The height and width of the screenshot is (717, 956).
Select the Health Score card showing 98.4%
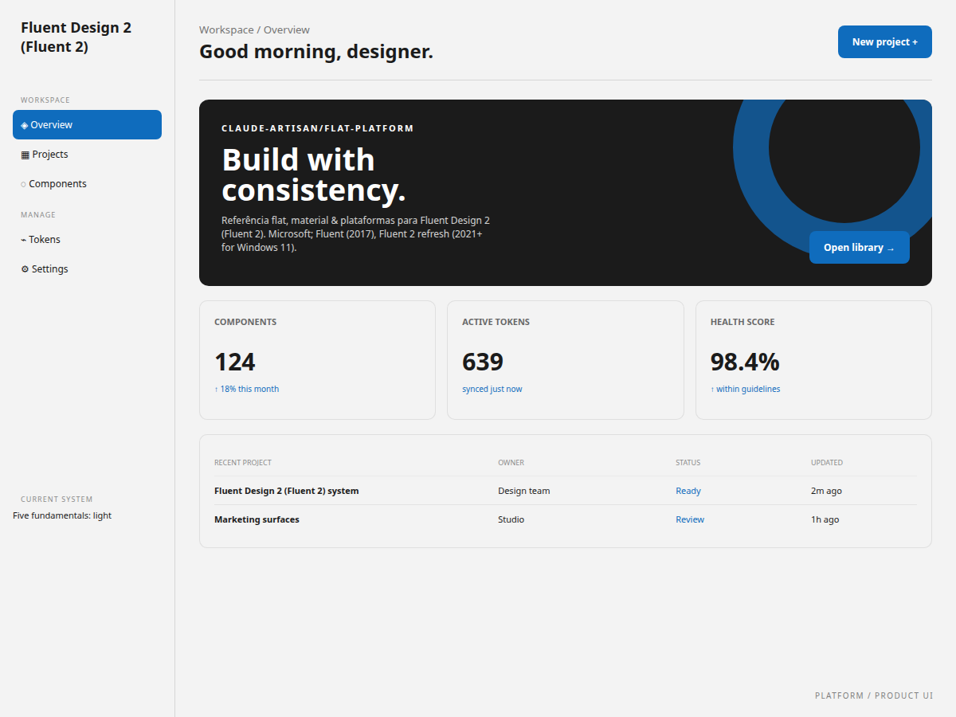[x=813, y=360]
